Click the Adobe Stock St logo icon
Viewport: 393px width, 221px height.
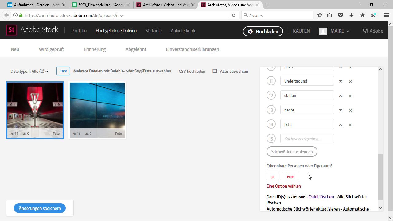pos(11,30)
